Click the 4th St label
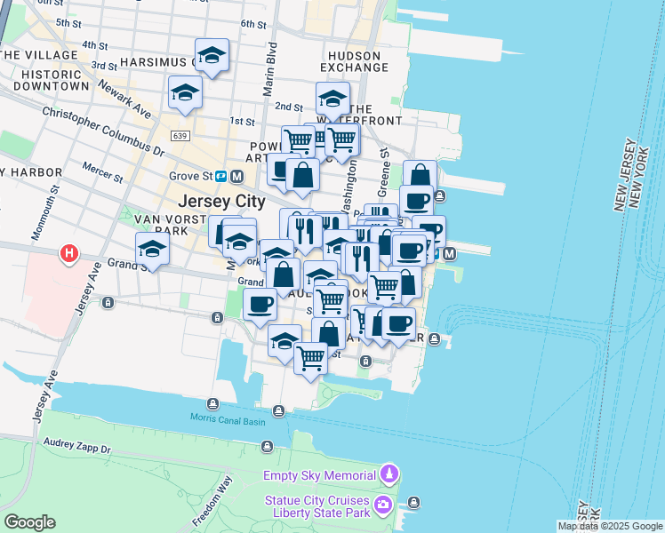665x533 pixels. (x=95, y=44)
